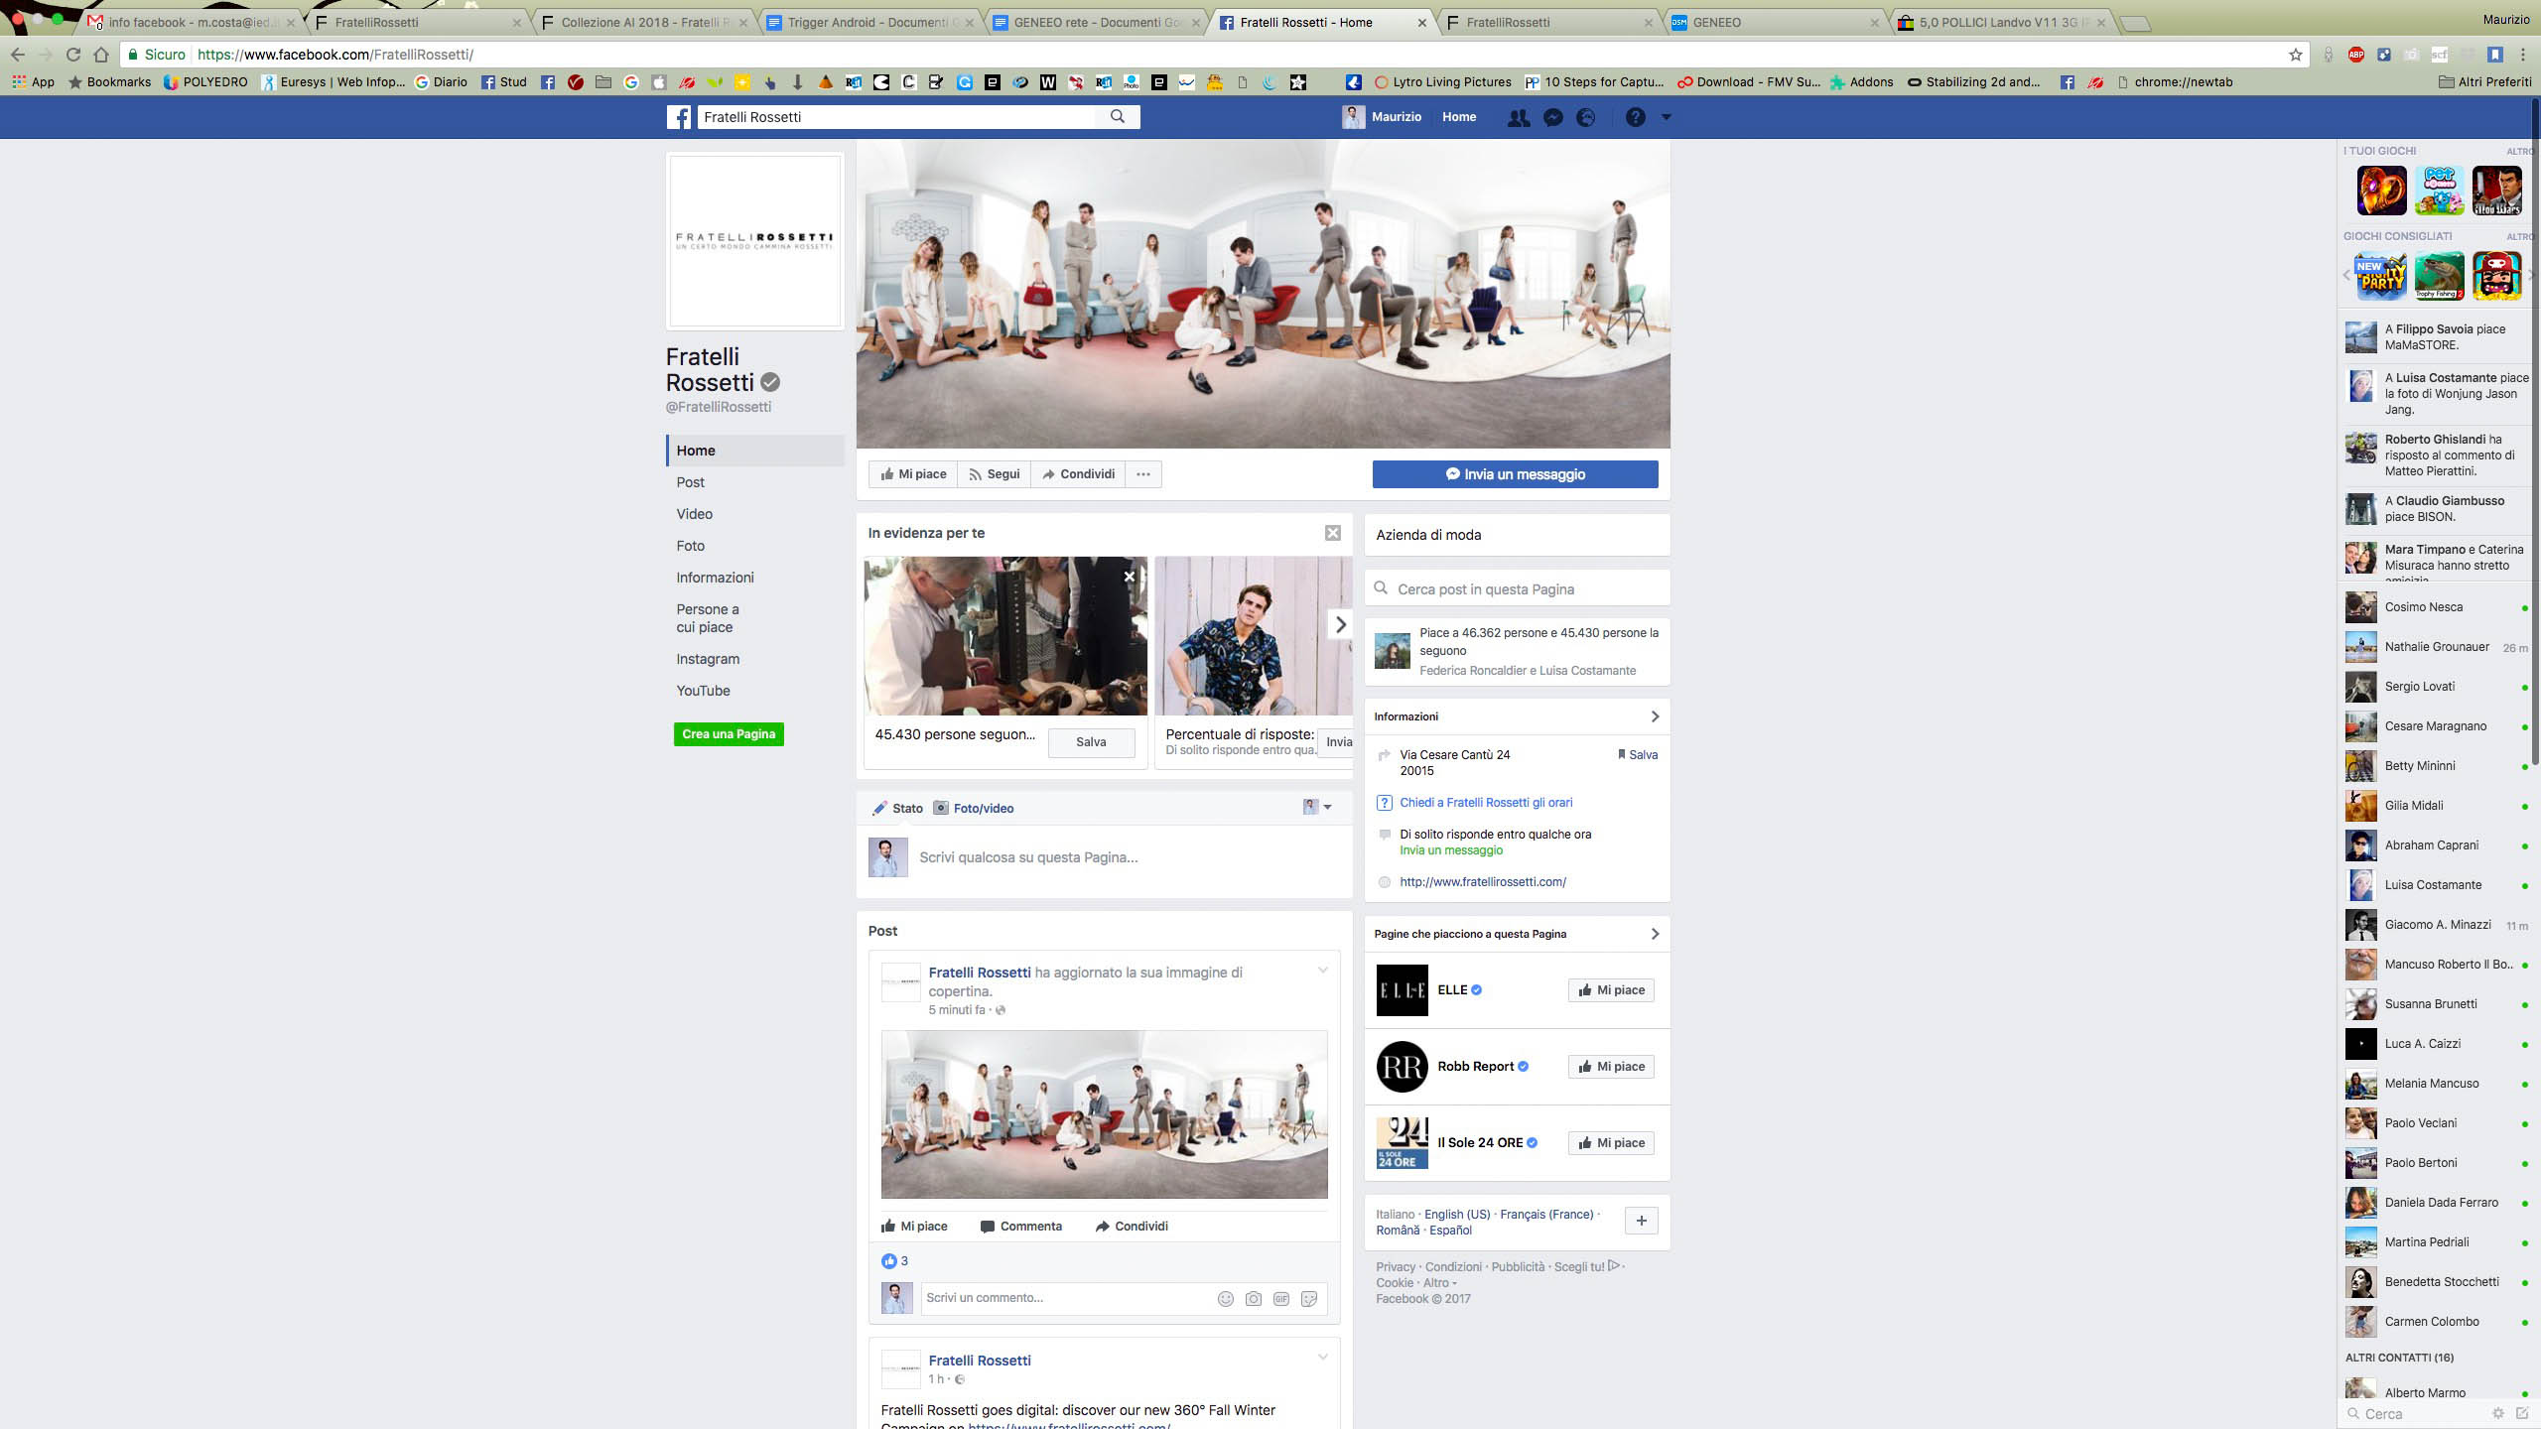Click the Crea una Pagina button
Viewport: 2541px width, 1429px height.
point(729,734)
